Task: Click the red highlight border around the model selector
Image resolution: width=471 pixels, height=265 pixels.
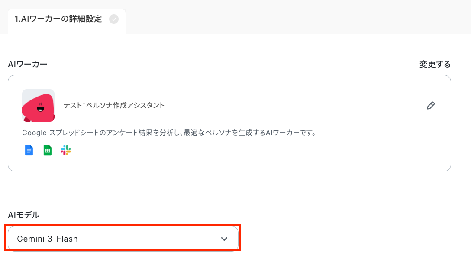Action: coord(123,225)
